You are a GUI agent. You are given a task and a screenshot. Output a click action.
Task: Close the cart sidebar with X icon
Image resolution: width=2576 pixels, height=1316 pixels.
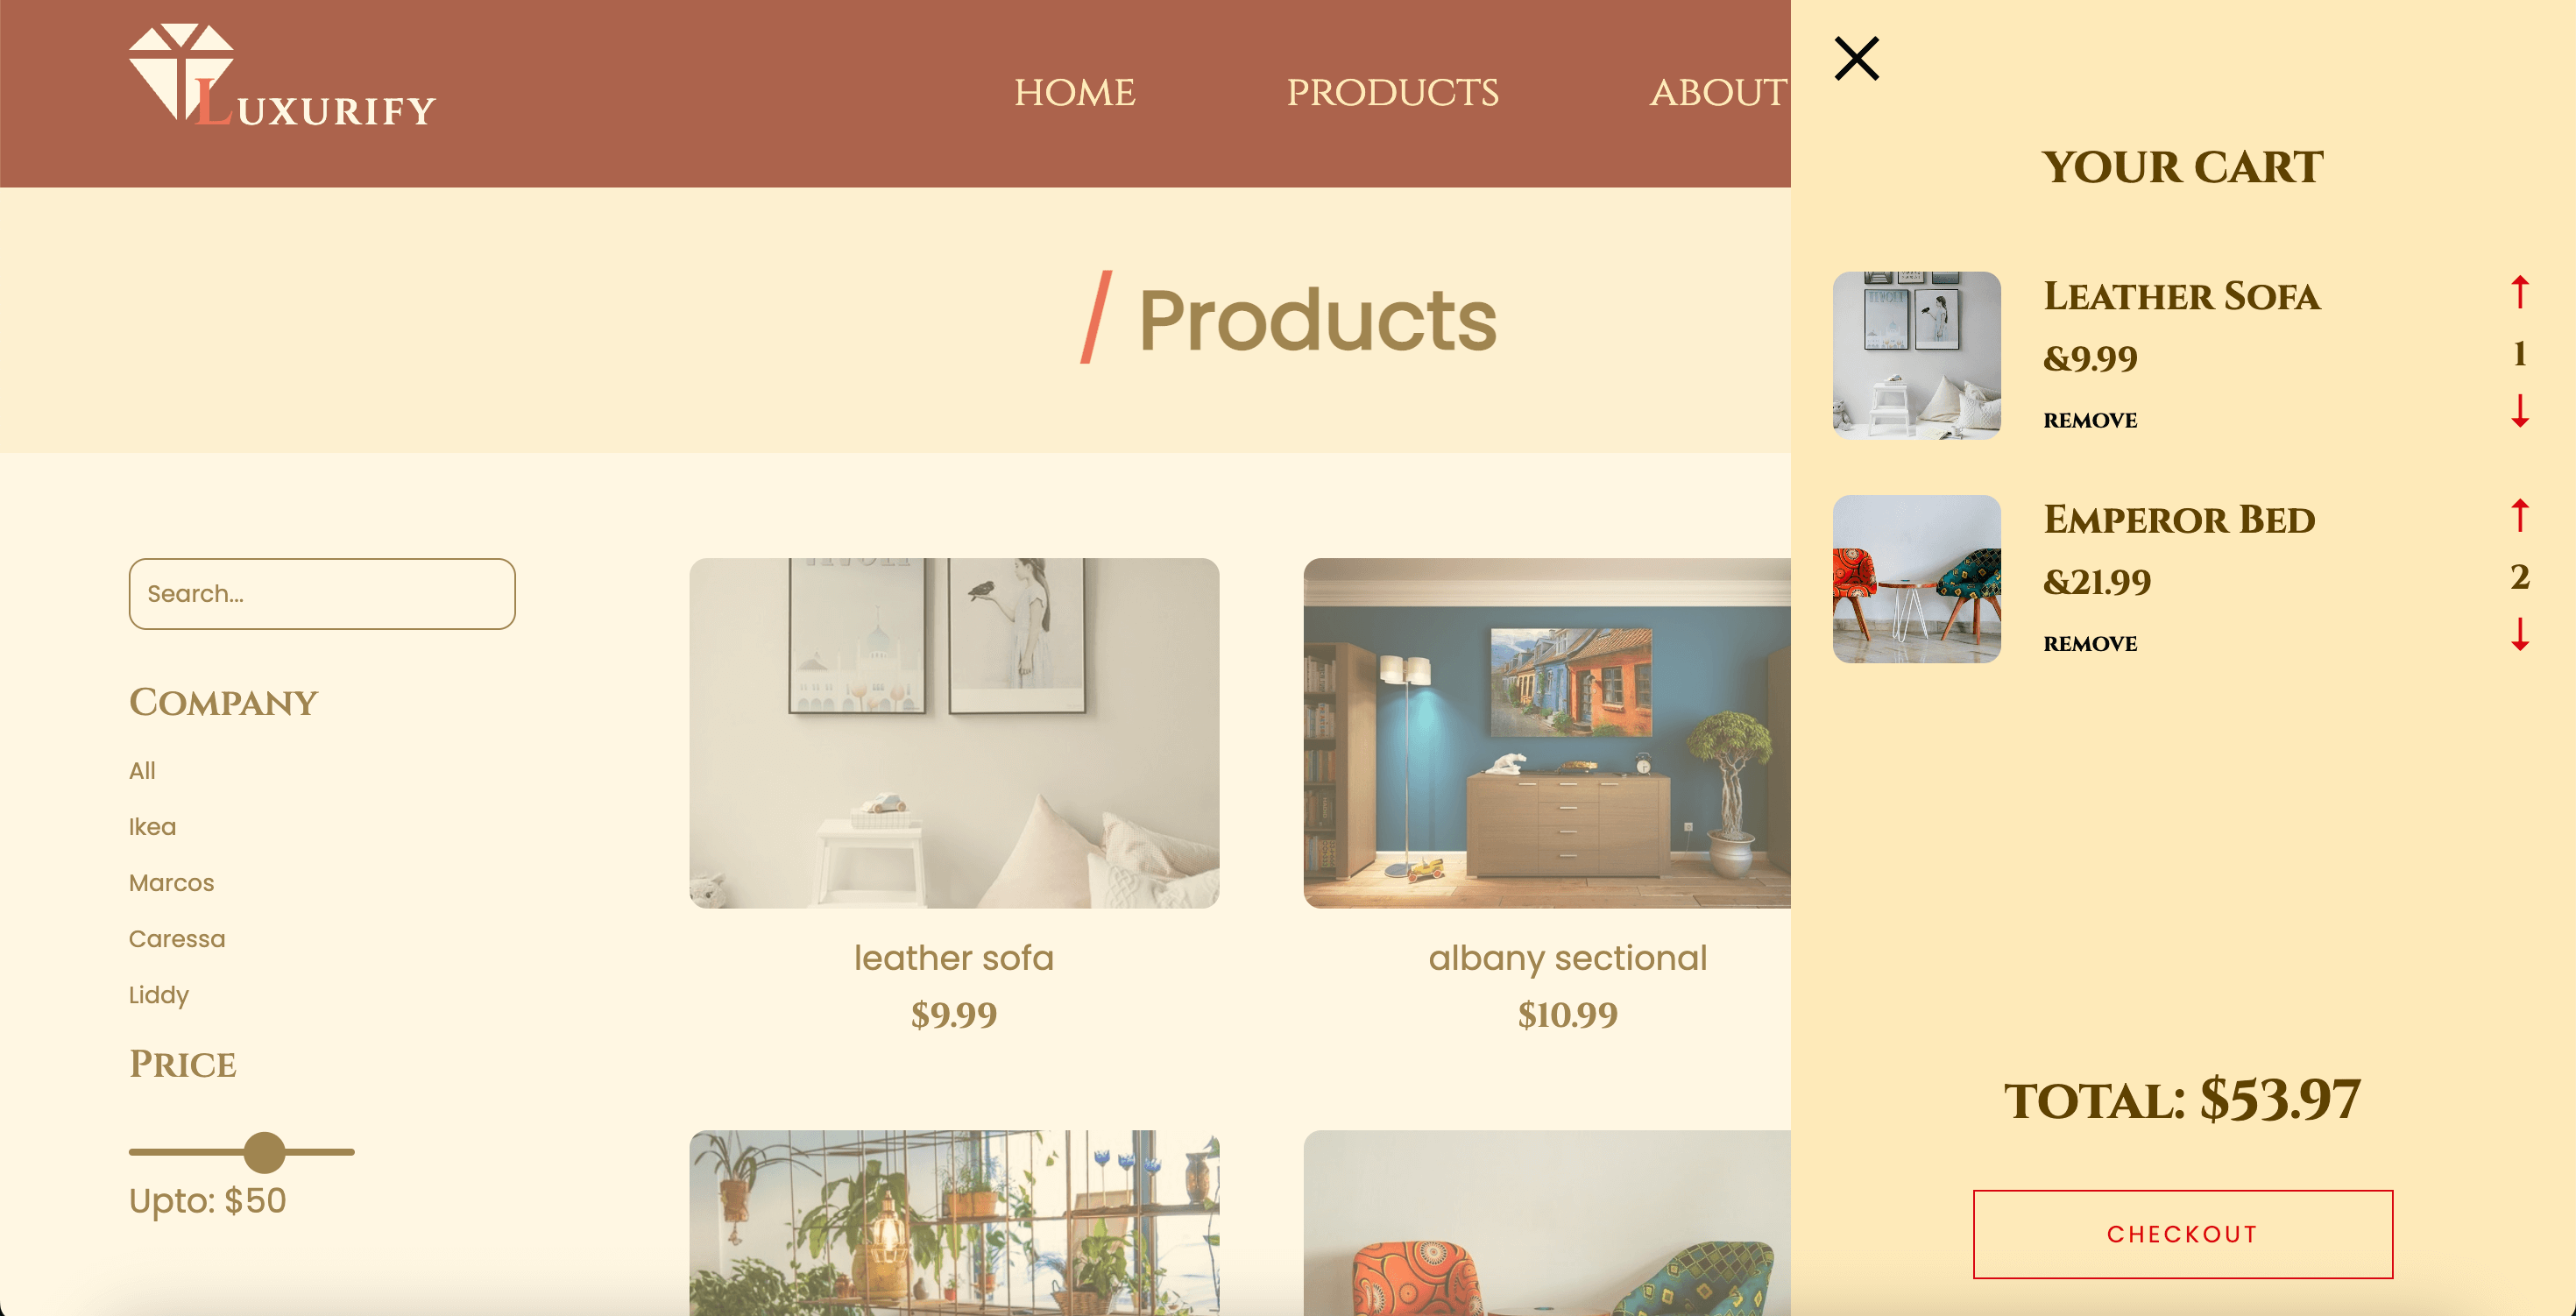pos(1856,58)
